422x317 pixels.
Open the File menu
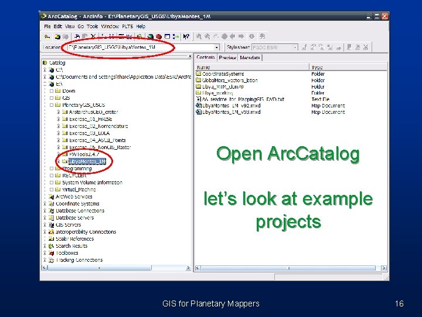47,26
